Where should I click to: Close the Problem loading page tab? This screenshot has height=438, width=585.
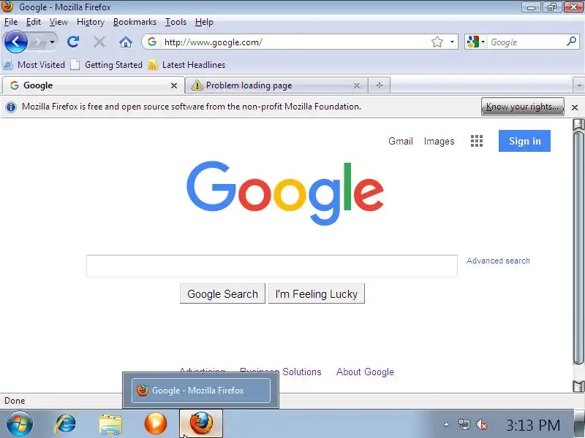(357, 85)
